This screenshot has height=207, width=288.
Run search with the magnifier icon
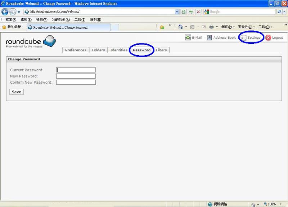tap(279, 12)
